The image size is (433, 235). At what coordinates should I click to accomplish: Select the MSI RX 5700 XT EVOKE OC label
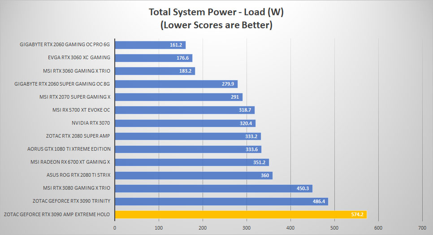coord(81,110)
